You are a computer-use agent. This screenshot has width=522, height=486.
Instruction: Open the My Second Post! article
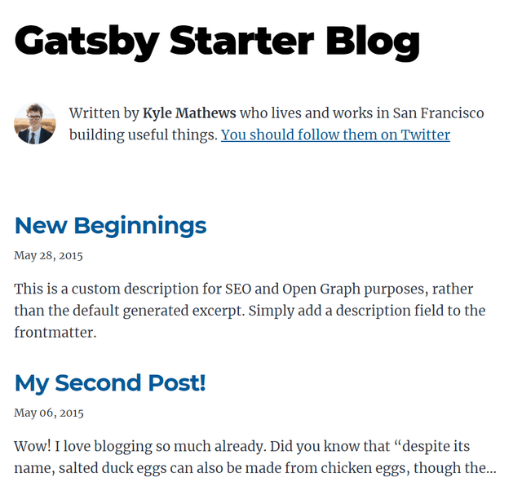click(x=109, y=382)
